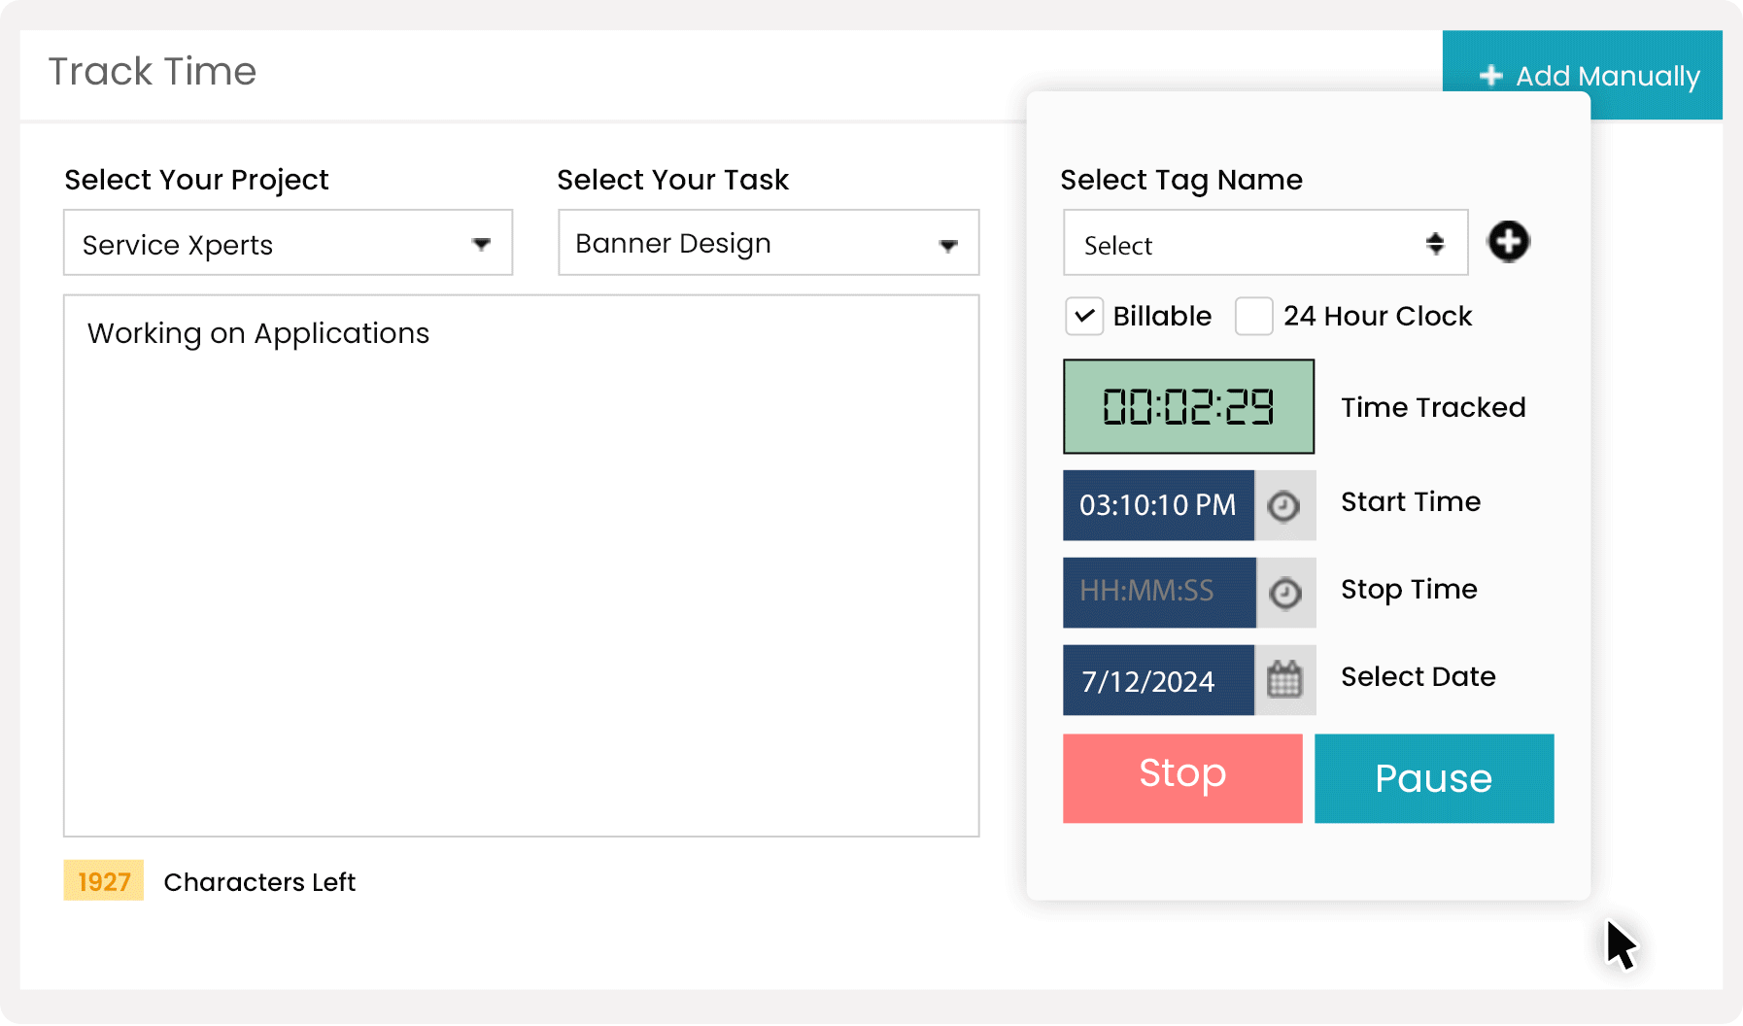This screenshot has width=1743, height=1026.
Task: Open the Select Tag Name dropdown
Action: [x=1264, y=244]
